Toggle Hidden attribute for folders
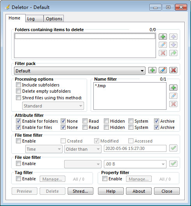This screenshot has width=191, height=206. tap(106, 121)
